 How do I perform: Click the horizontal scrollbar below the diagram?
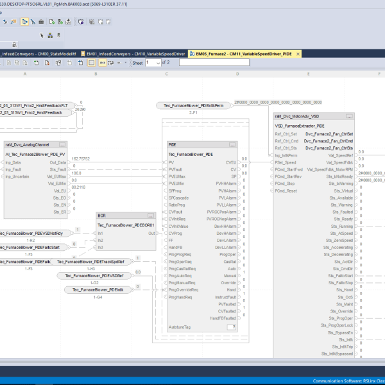click(193, 361)
